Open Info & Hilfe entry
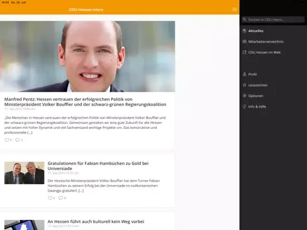The image size is (307, 230). pyautogui.click(x=257, y=107)
